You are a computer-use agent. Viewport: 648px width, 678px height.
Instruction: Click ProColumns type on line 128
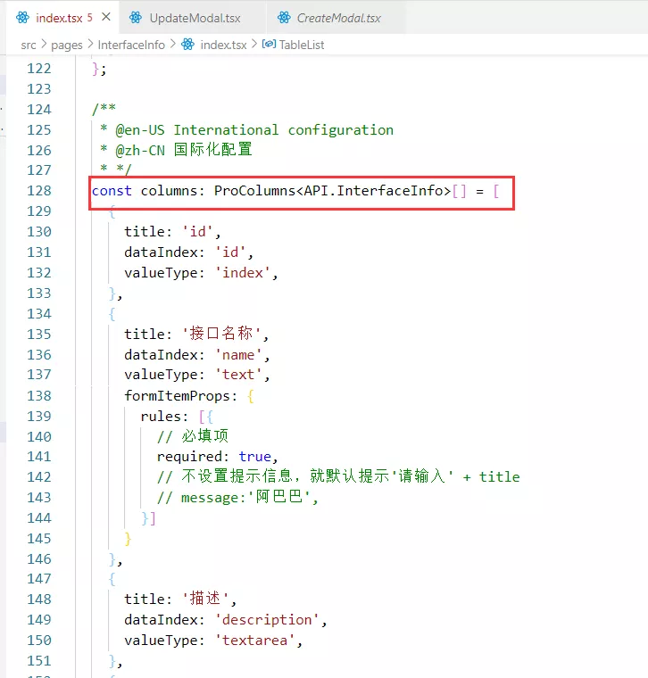click(254, 191)
